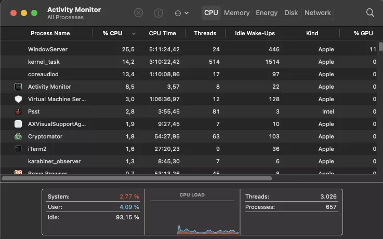This screenshot has height=239, width=383.
Task: Open the ellipsis actions menu icon
Action: [178, 13]
